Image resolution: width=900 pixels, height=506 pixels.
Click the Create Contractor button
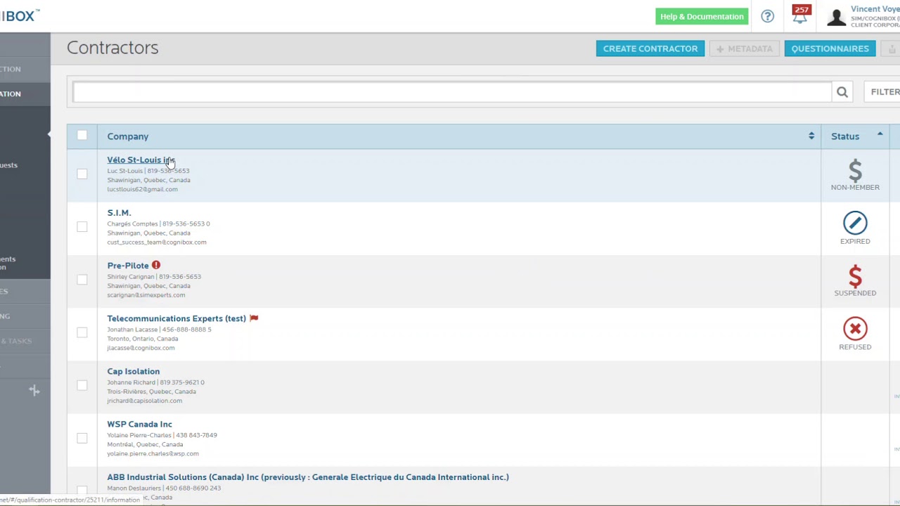(650, 48)
